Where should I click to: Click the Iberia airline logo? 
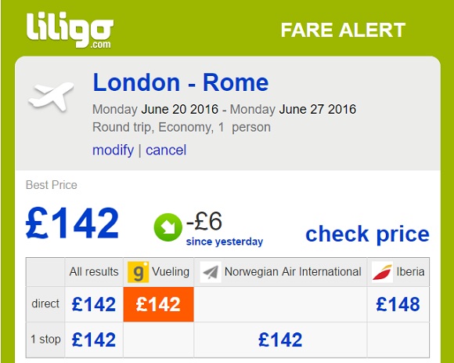pyautogui.click(x=382, y=272)
